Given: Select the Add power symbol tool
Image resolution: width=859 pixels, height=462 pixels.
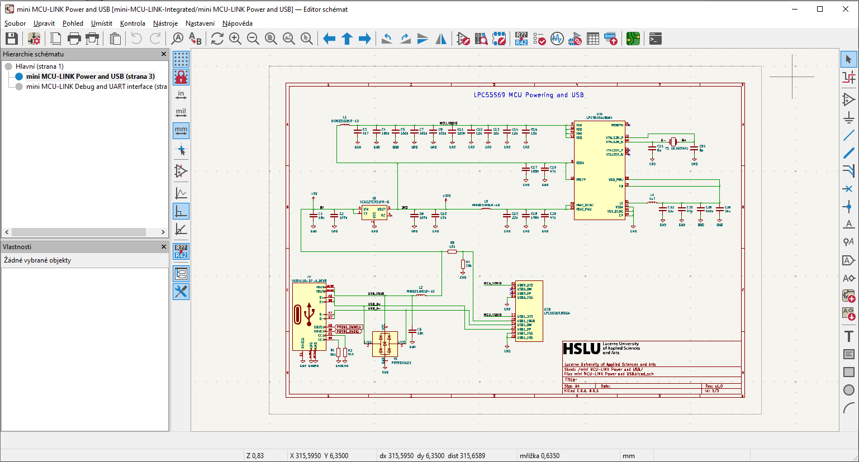Looking at the screenshot, I should (848, 117).
